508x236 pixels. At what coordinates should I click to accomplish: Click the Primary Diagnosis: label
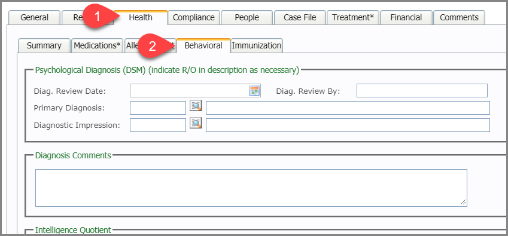(x=69, y=108)
